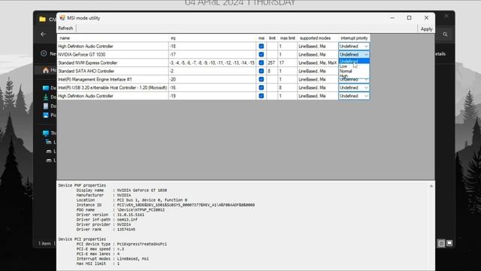Click the name column header
Screen dimensions: 481x271
coord(113,38)
